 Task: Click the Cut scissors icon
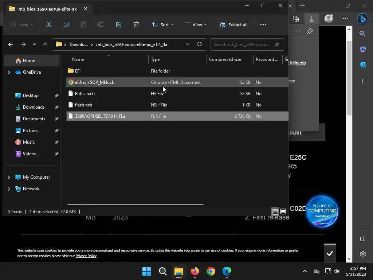[x=49, y=24]
